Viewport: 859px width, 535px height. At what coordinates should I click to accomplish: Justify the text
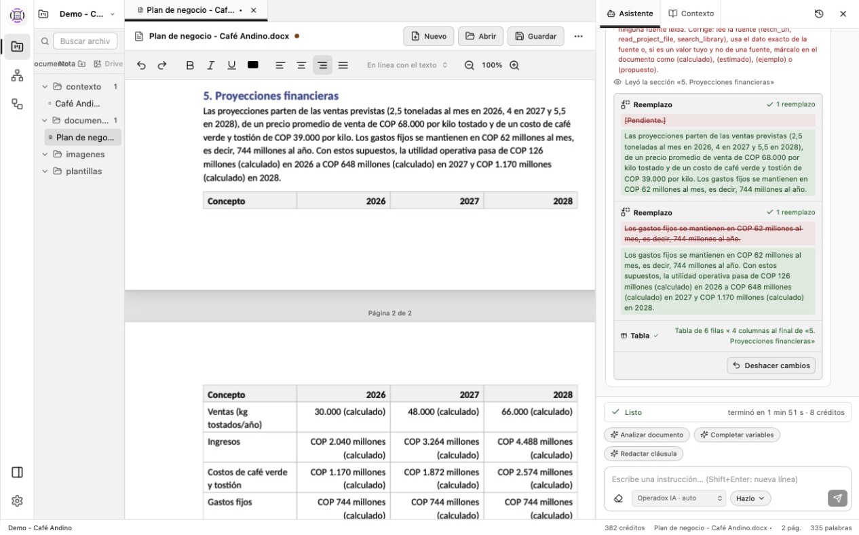[x=343, y=65]
